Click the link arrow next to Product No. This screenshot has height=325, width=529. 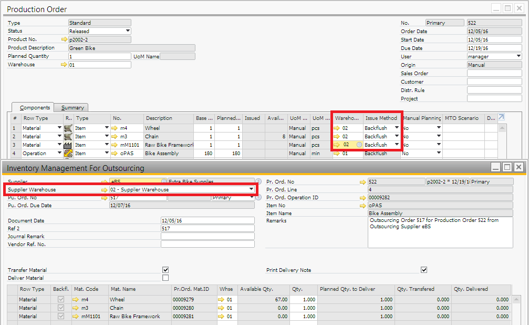(64, 39)
